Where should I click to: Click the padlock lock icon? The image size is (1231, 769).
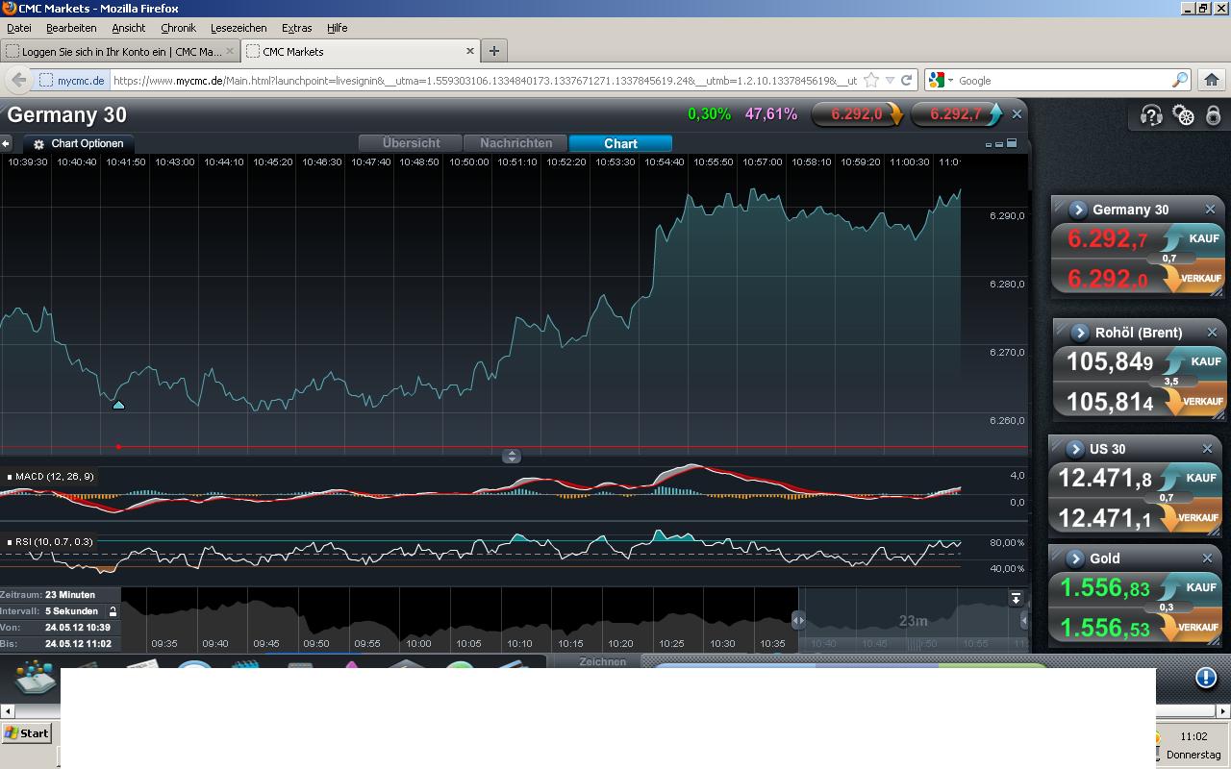click(1214, 115)
